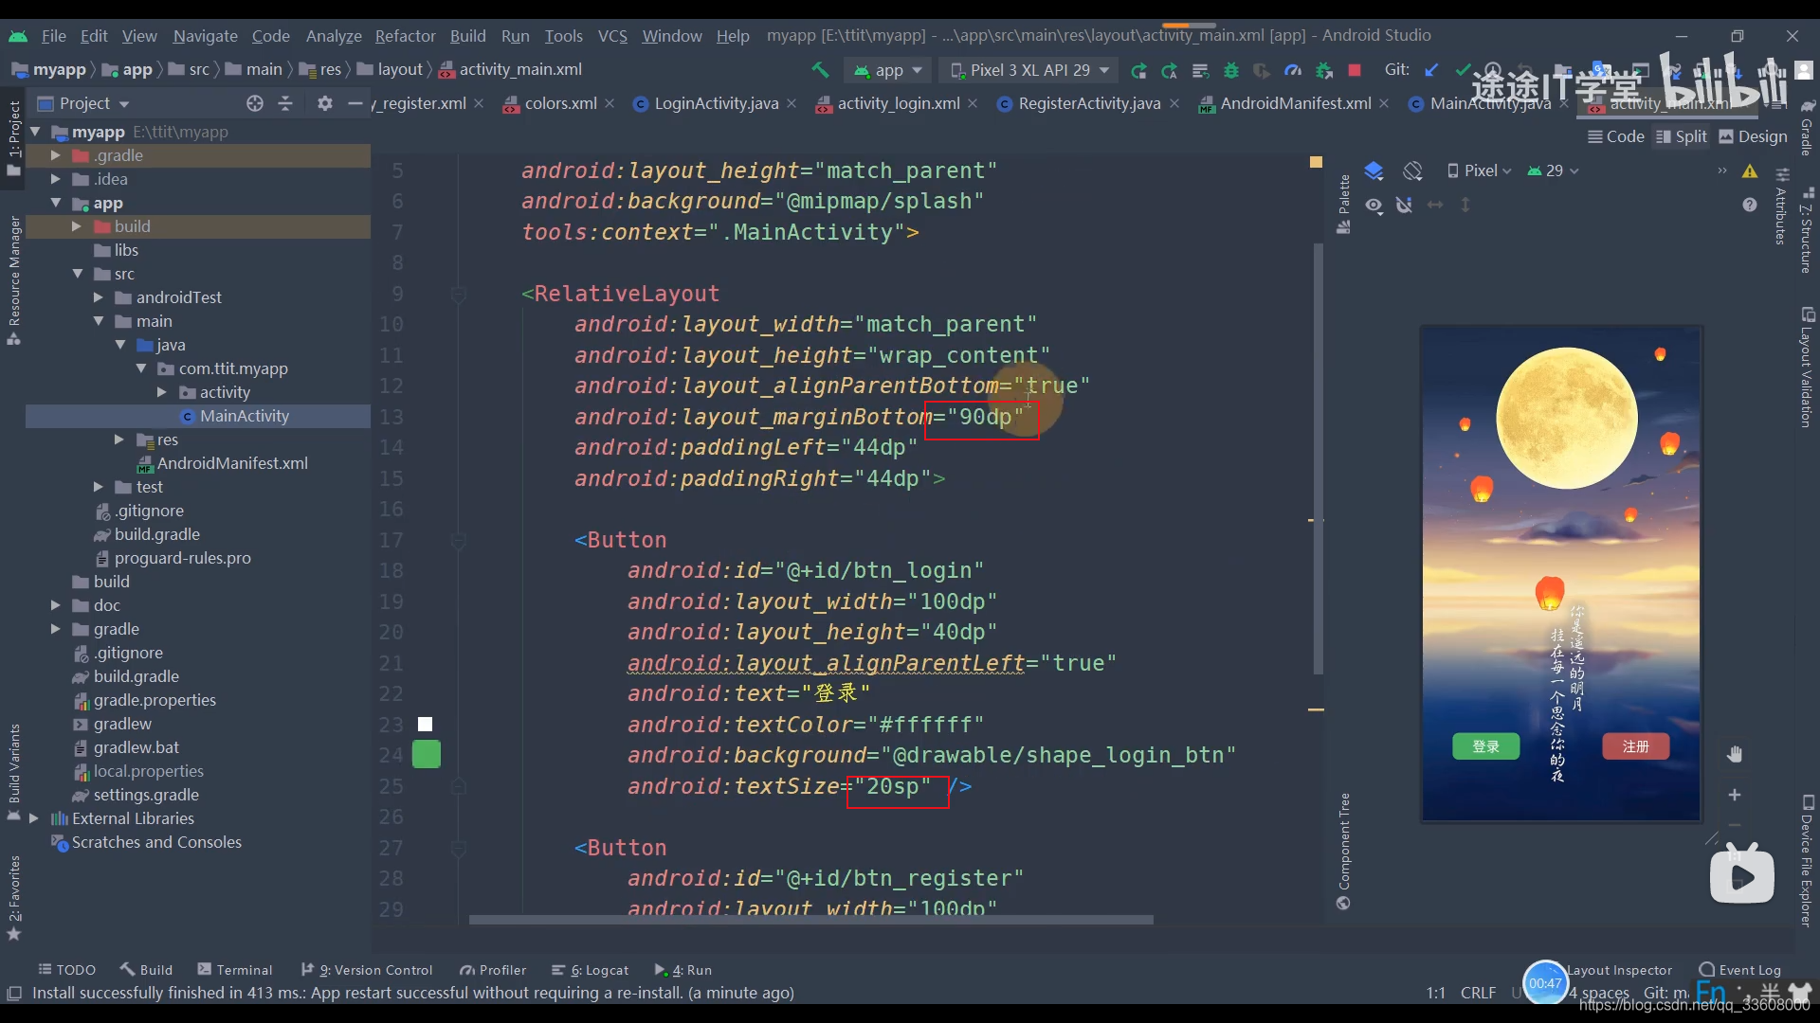Switch editor to Split view
Viewport: 1820px width, 1023px height.
(x=1681, y=136)
